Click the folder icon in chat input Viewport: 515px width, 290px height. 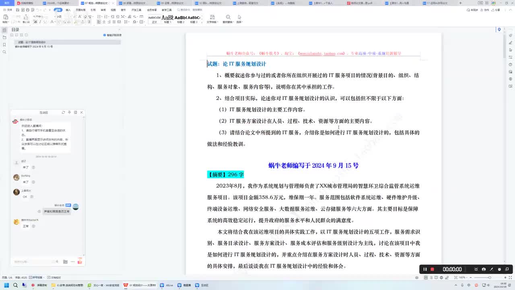click(65, 262)
